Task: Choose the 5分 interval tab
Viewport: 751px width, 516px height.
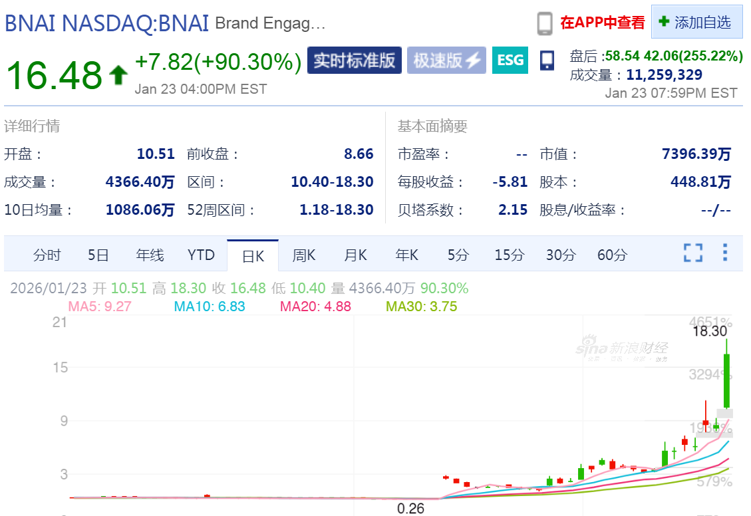Action: [x=458, y=255]
